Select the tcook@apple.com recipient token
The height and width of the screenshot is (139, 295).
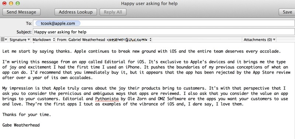tap(58, 24)
